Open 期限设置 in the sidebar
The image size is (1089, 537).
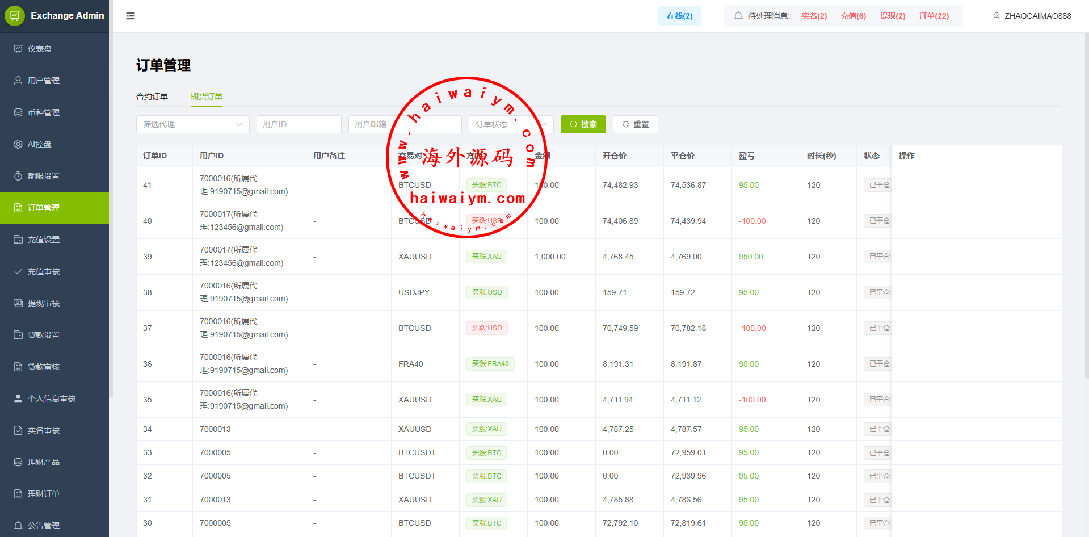[44, 176]
